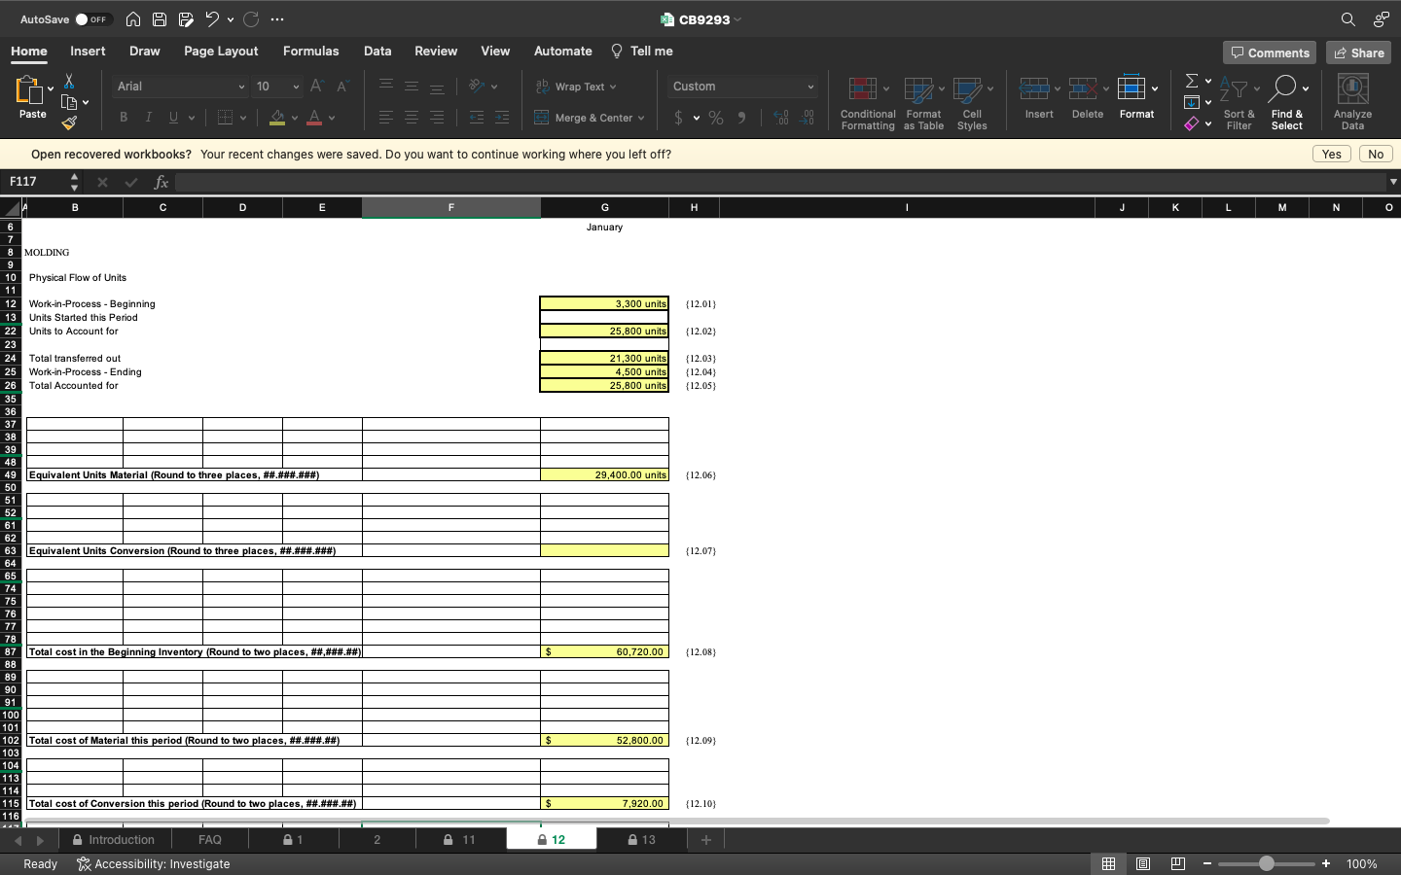1401x875 pixels.
Task: Switch to Normal view in status bar
Action: (1108, 863)
